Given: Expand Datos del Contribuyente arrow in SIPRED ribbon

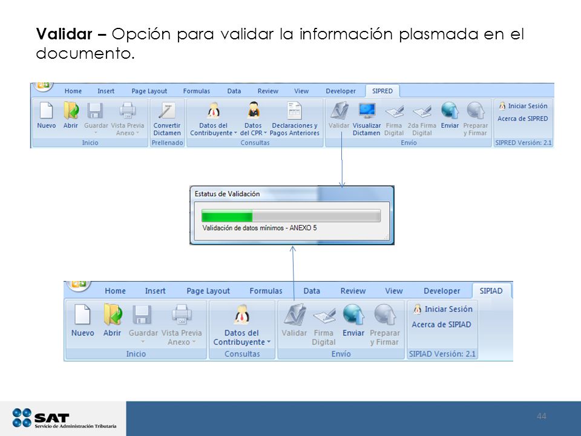Looking at the screenshot, I should pos(235,133).
